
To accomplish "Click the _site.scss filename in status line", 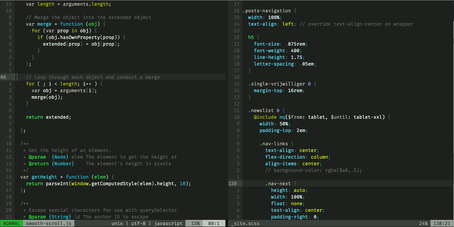I will point(245,223).
